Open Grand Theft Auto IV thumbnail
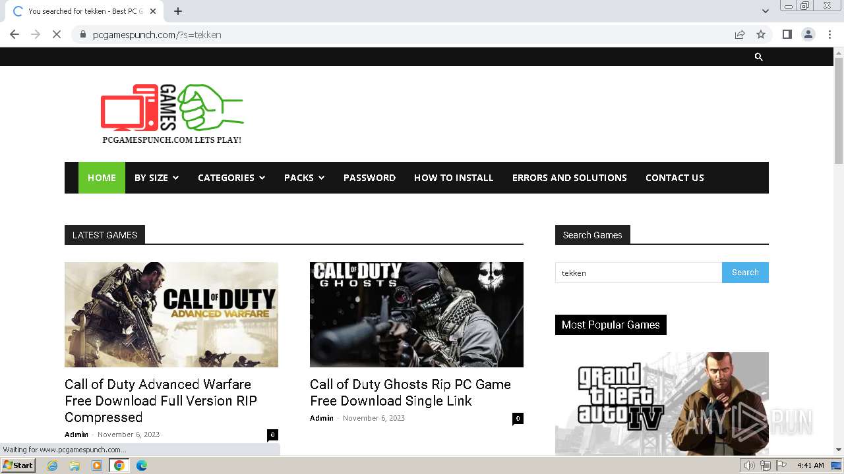844x474 pixels. pos(662,403)
